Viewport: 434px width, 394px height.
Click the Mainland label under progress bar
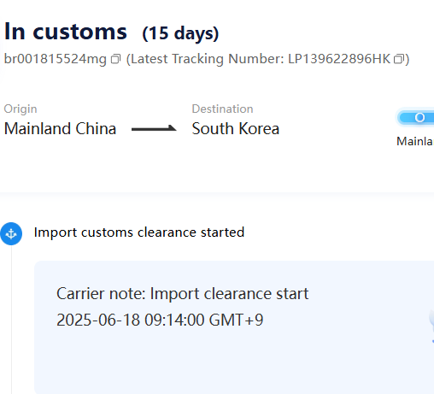(x=415, y=141)
